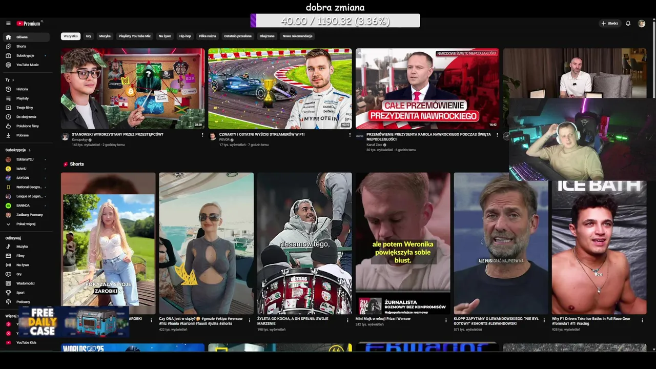656x369 pixels.
Task: Open Mini Majk relacji short thumbnail
Action: tap(403, 243)
